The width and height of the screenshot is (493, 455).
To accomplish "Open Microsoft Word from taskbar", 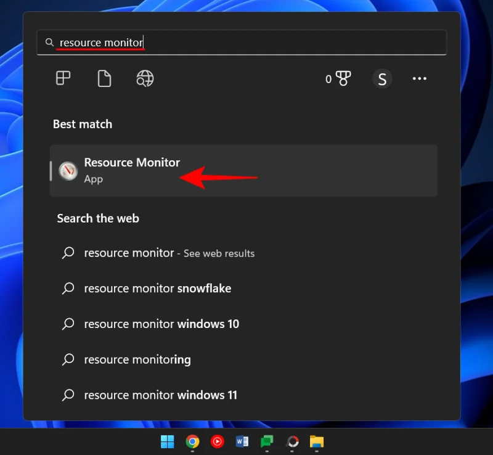I will tap(242, 442).
